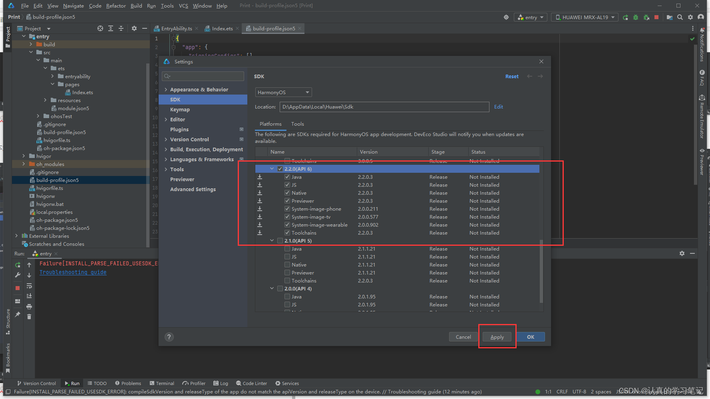Click the Clear All trash icon
Image resolution: width=710 pixels, height=399 pixels.
coord(29,317)
